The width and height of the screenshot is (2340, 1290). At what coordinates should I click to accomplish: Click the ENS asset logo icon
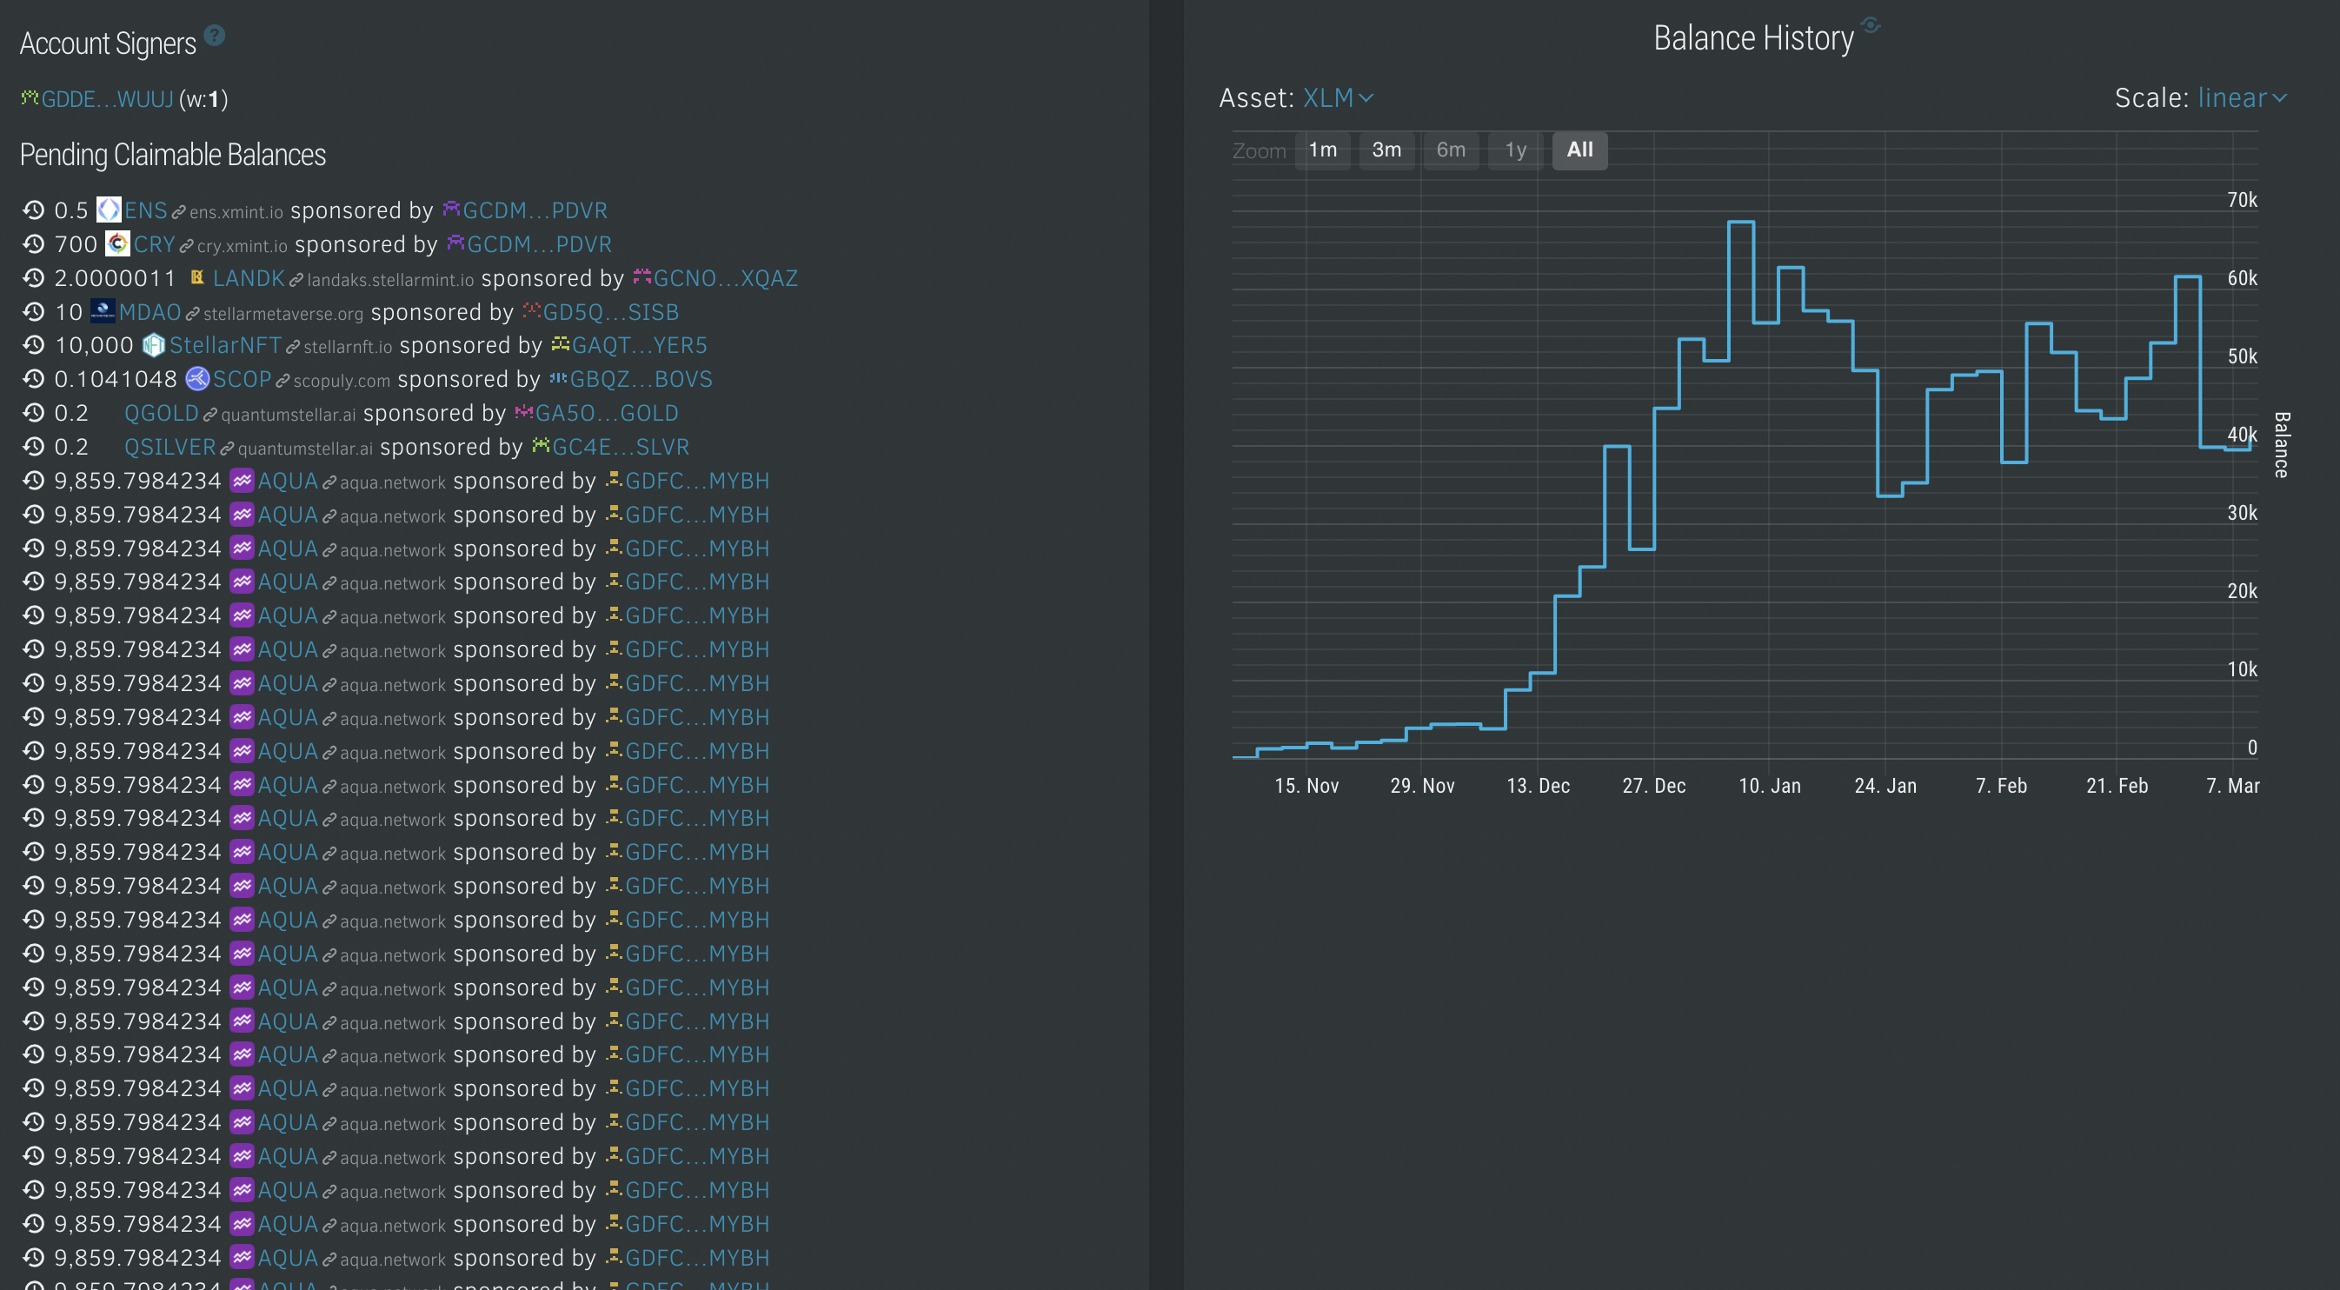[x=108, y=209]
